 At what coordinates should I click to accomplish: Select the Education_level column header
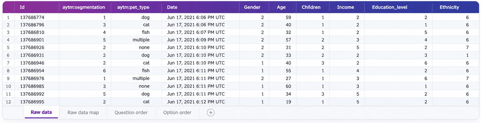coord(390,7)
